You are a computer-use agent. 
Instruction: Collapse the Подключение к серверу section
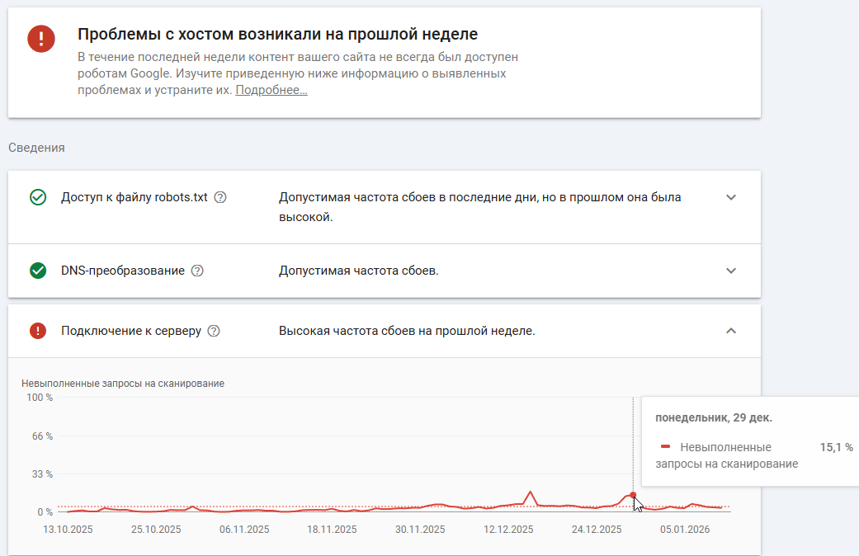click(731, 331)
